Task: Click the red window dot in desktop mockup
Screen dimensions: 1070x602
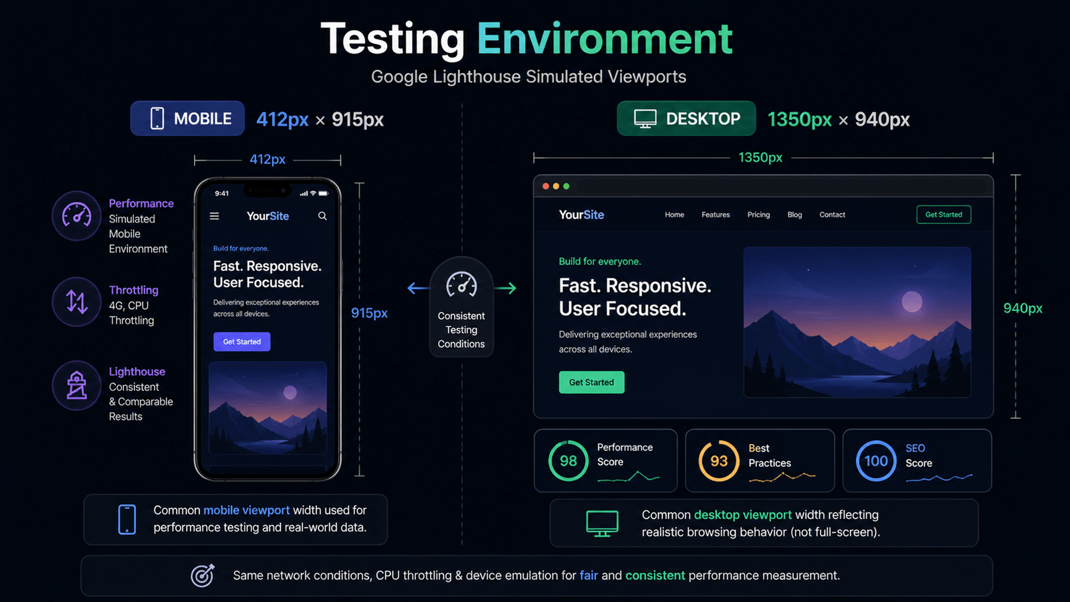Action: pos(546,186)
